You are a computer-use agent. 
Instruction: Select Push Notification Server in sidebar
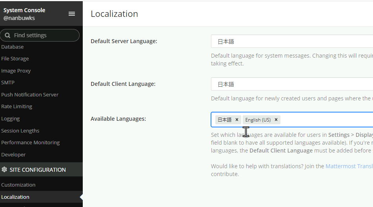30,94
